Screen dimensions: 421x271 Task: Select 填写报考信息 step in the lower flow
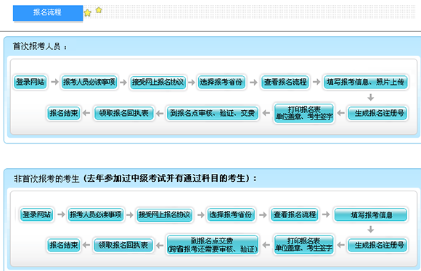click(x=371, y=214)
